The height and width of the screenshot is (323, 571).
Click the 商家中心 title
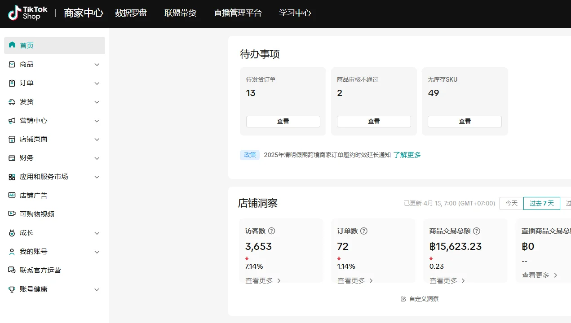84,13
